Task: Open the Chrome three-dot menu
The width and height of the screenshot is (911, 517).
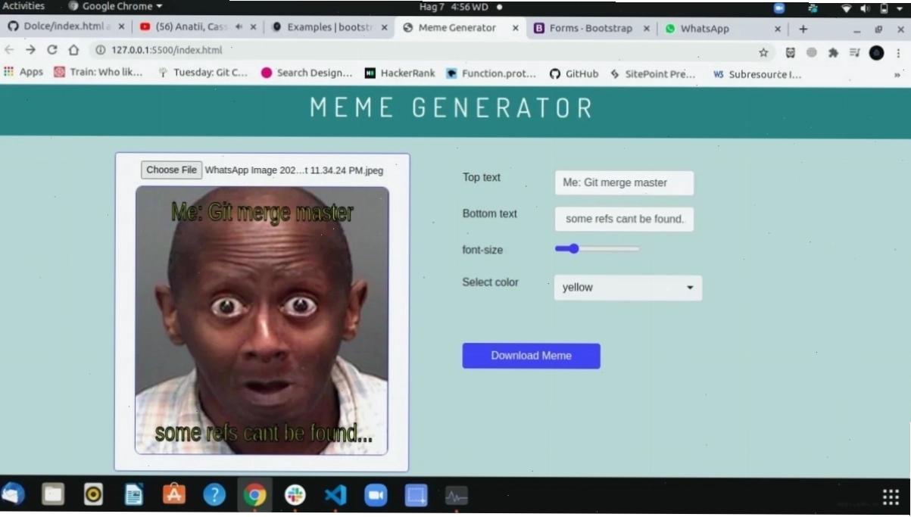Action: [x=899, y=52]
